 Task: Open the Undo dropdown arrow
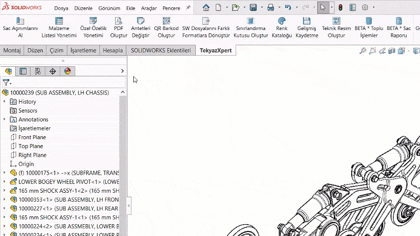click(x=297, y=7)
